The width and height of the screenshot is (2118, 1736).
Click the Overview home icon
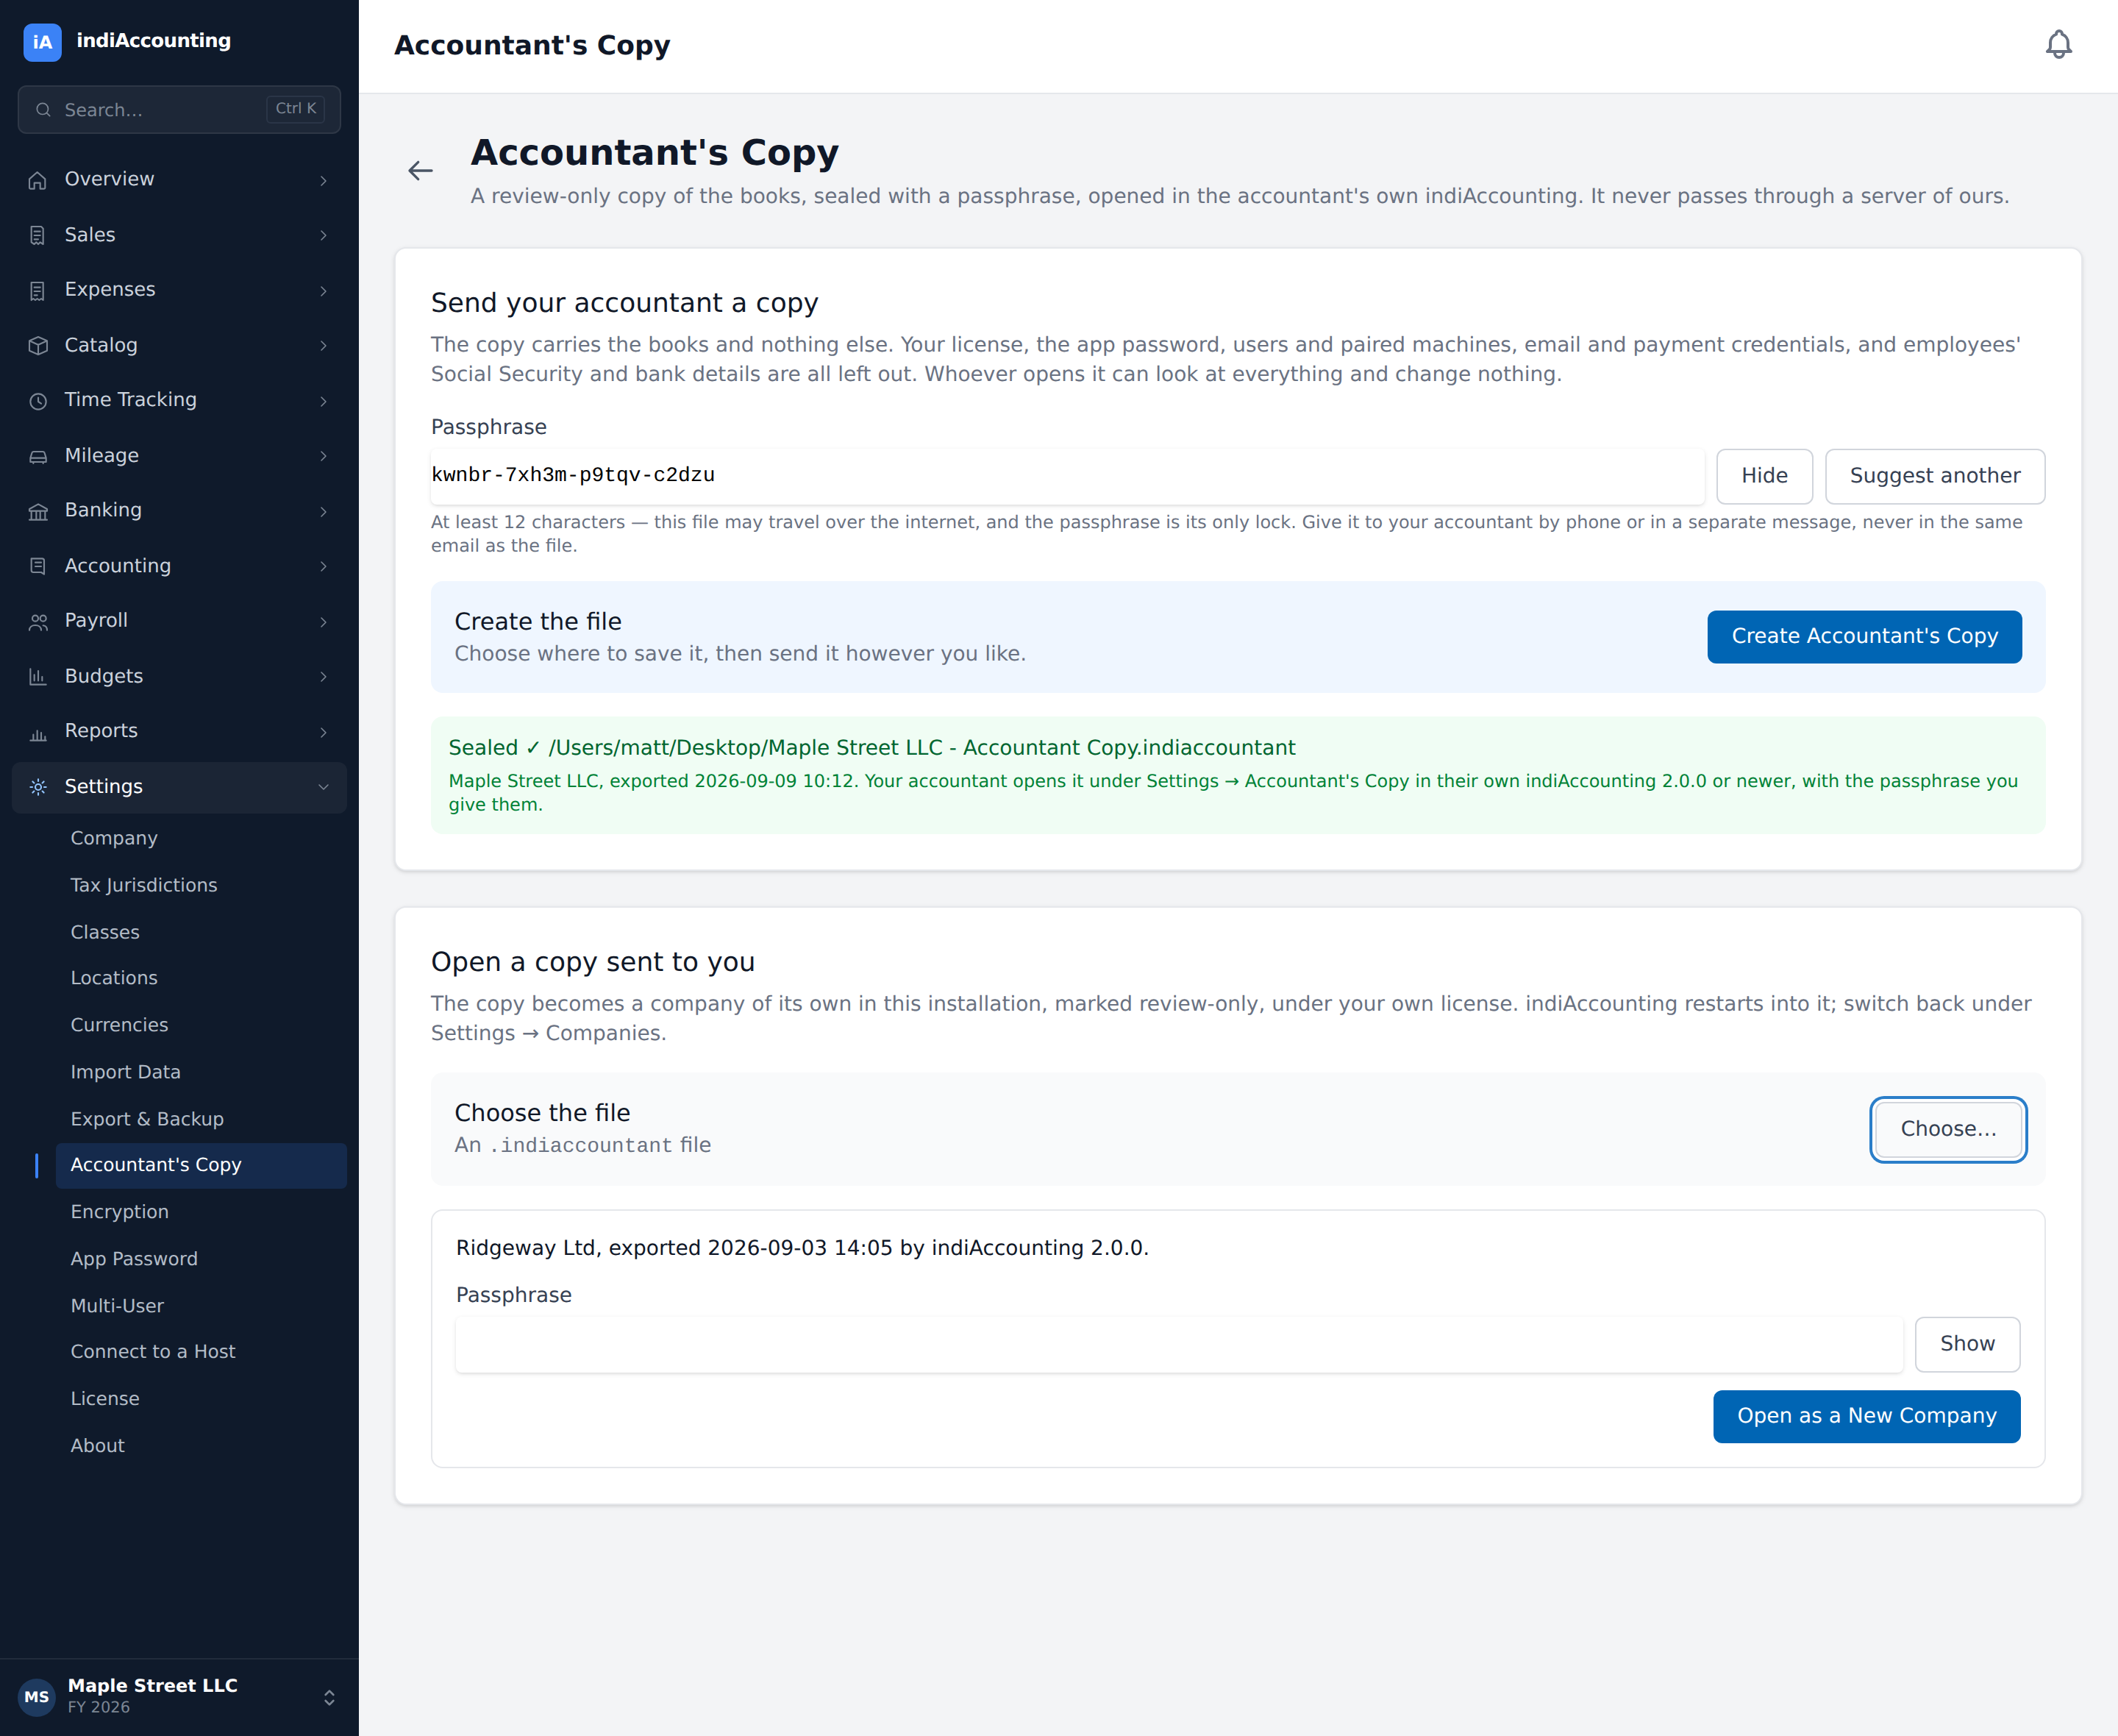tap(38, 180)
